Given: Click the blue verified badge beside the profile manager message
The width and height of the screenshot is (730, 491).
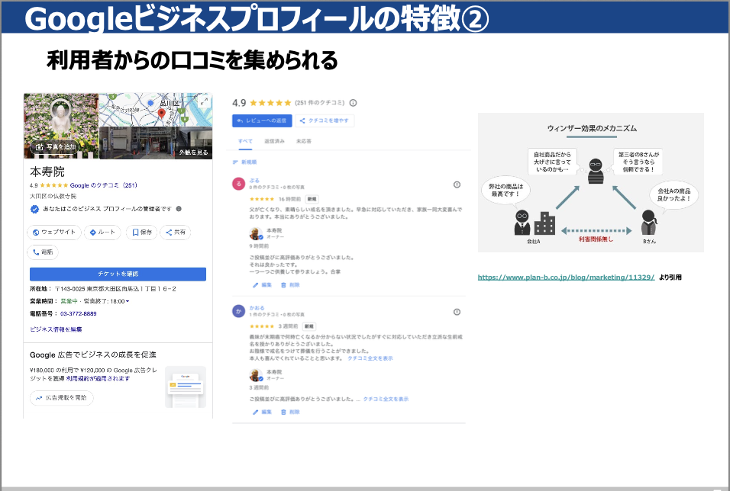Looking at the screenshot, I should click(34, 209).
